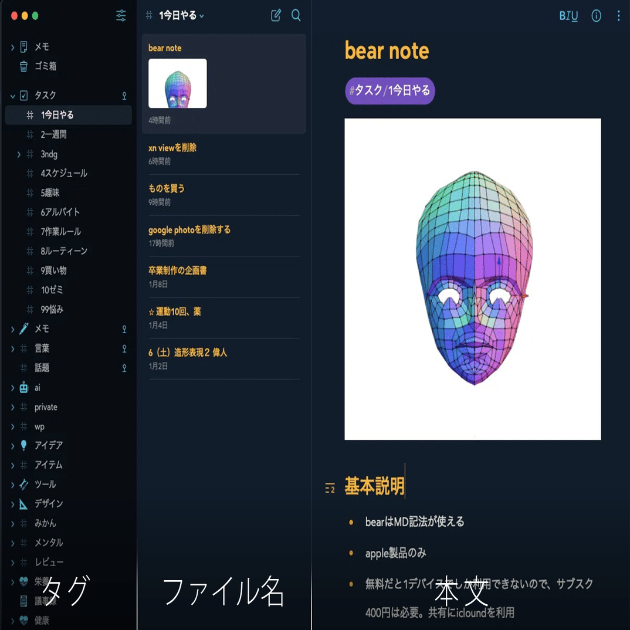Click the large 3D face image in note
Screen dimensions: 630x630
click(473, 279)
